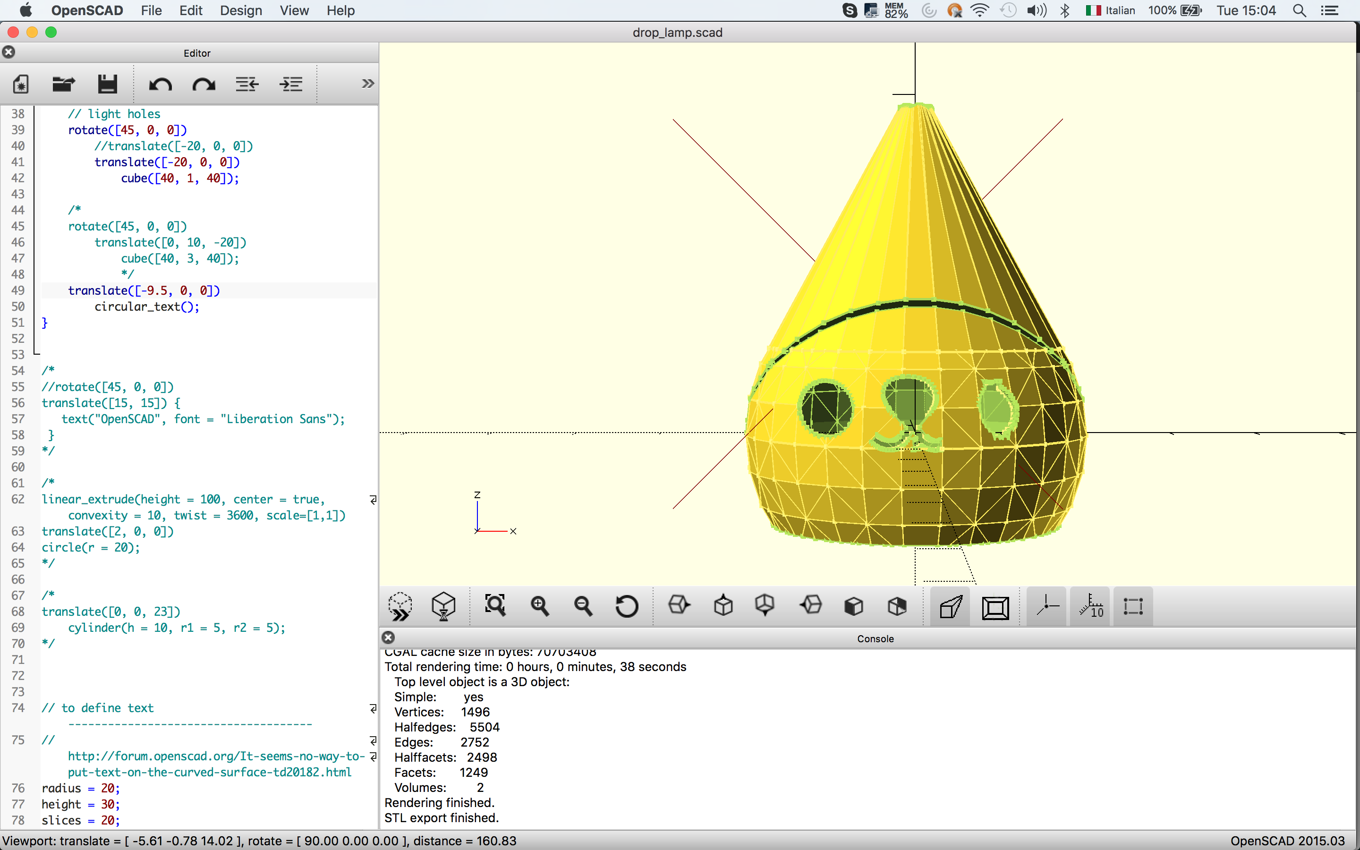The image size is (1360, 850).
Task: Click the Undo arrow in editor toolbar
Action: (160, 85)
